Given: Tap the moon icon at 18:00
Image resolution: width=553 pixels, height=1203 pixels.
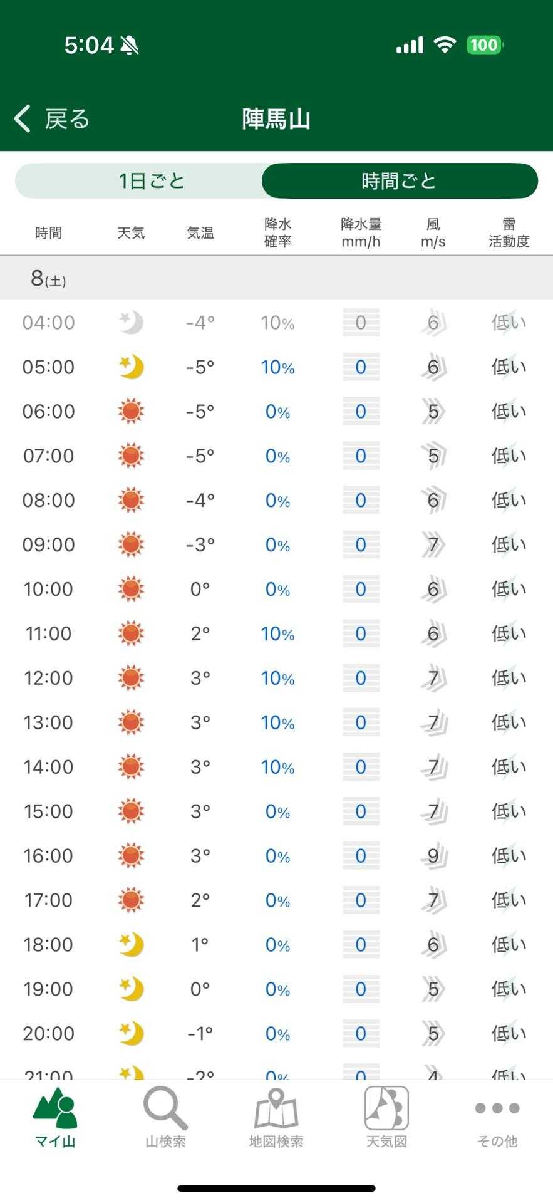Looking at the screenshot, I should [131, 945].
